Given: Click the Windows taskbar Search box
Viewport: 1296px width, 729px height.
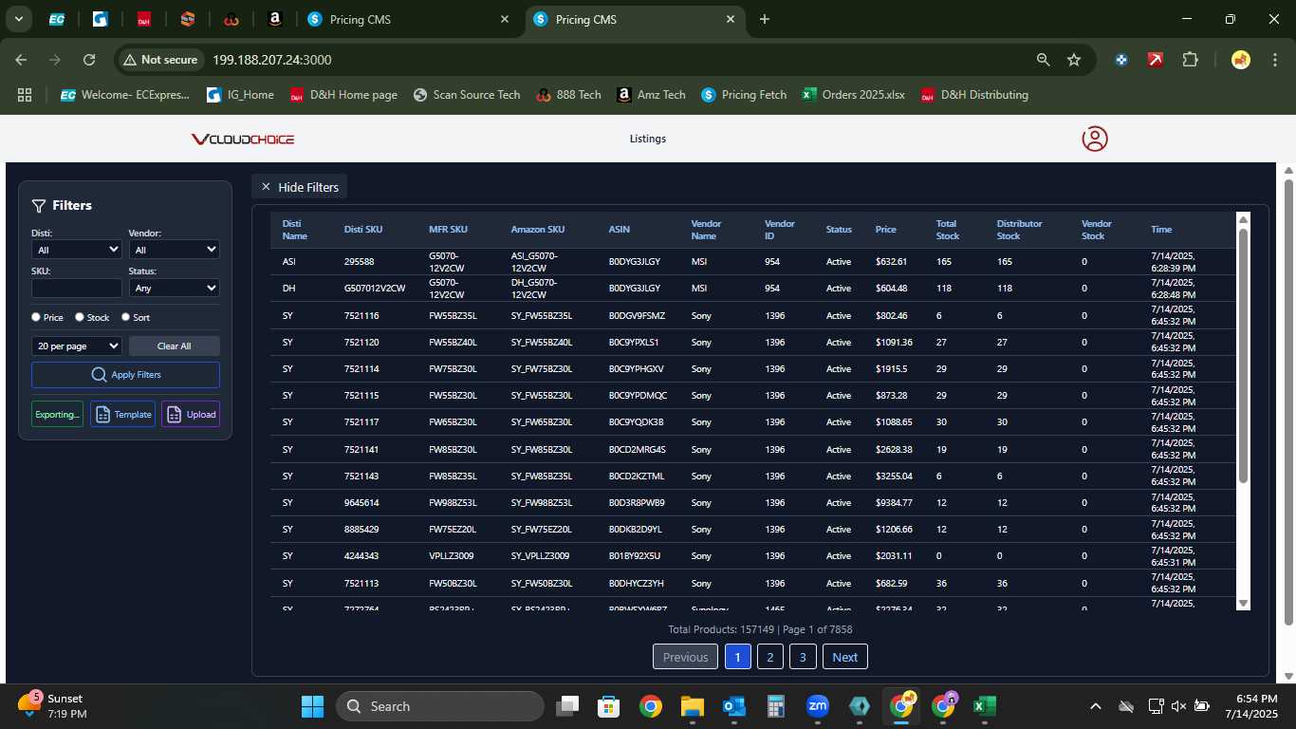Looking at the screenshot, I should 440,706.
